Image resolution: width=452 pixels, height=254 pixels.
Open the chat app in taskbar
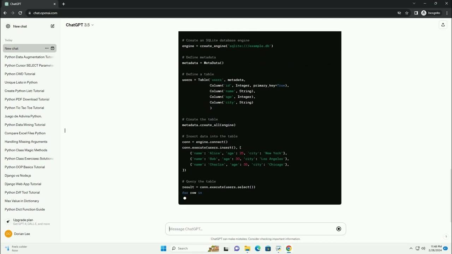coord(237,248)
